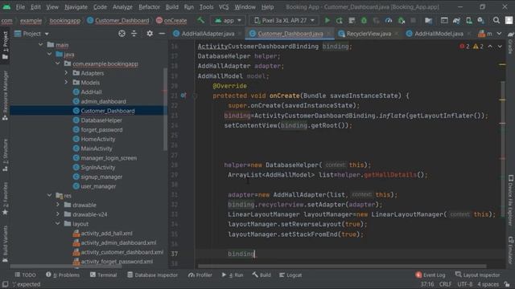Toggle the Resource Manager side tab
Viewport: 515px width, 289px height.
click(5, 96)
